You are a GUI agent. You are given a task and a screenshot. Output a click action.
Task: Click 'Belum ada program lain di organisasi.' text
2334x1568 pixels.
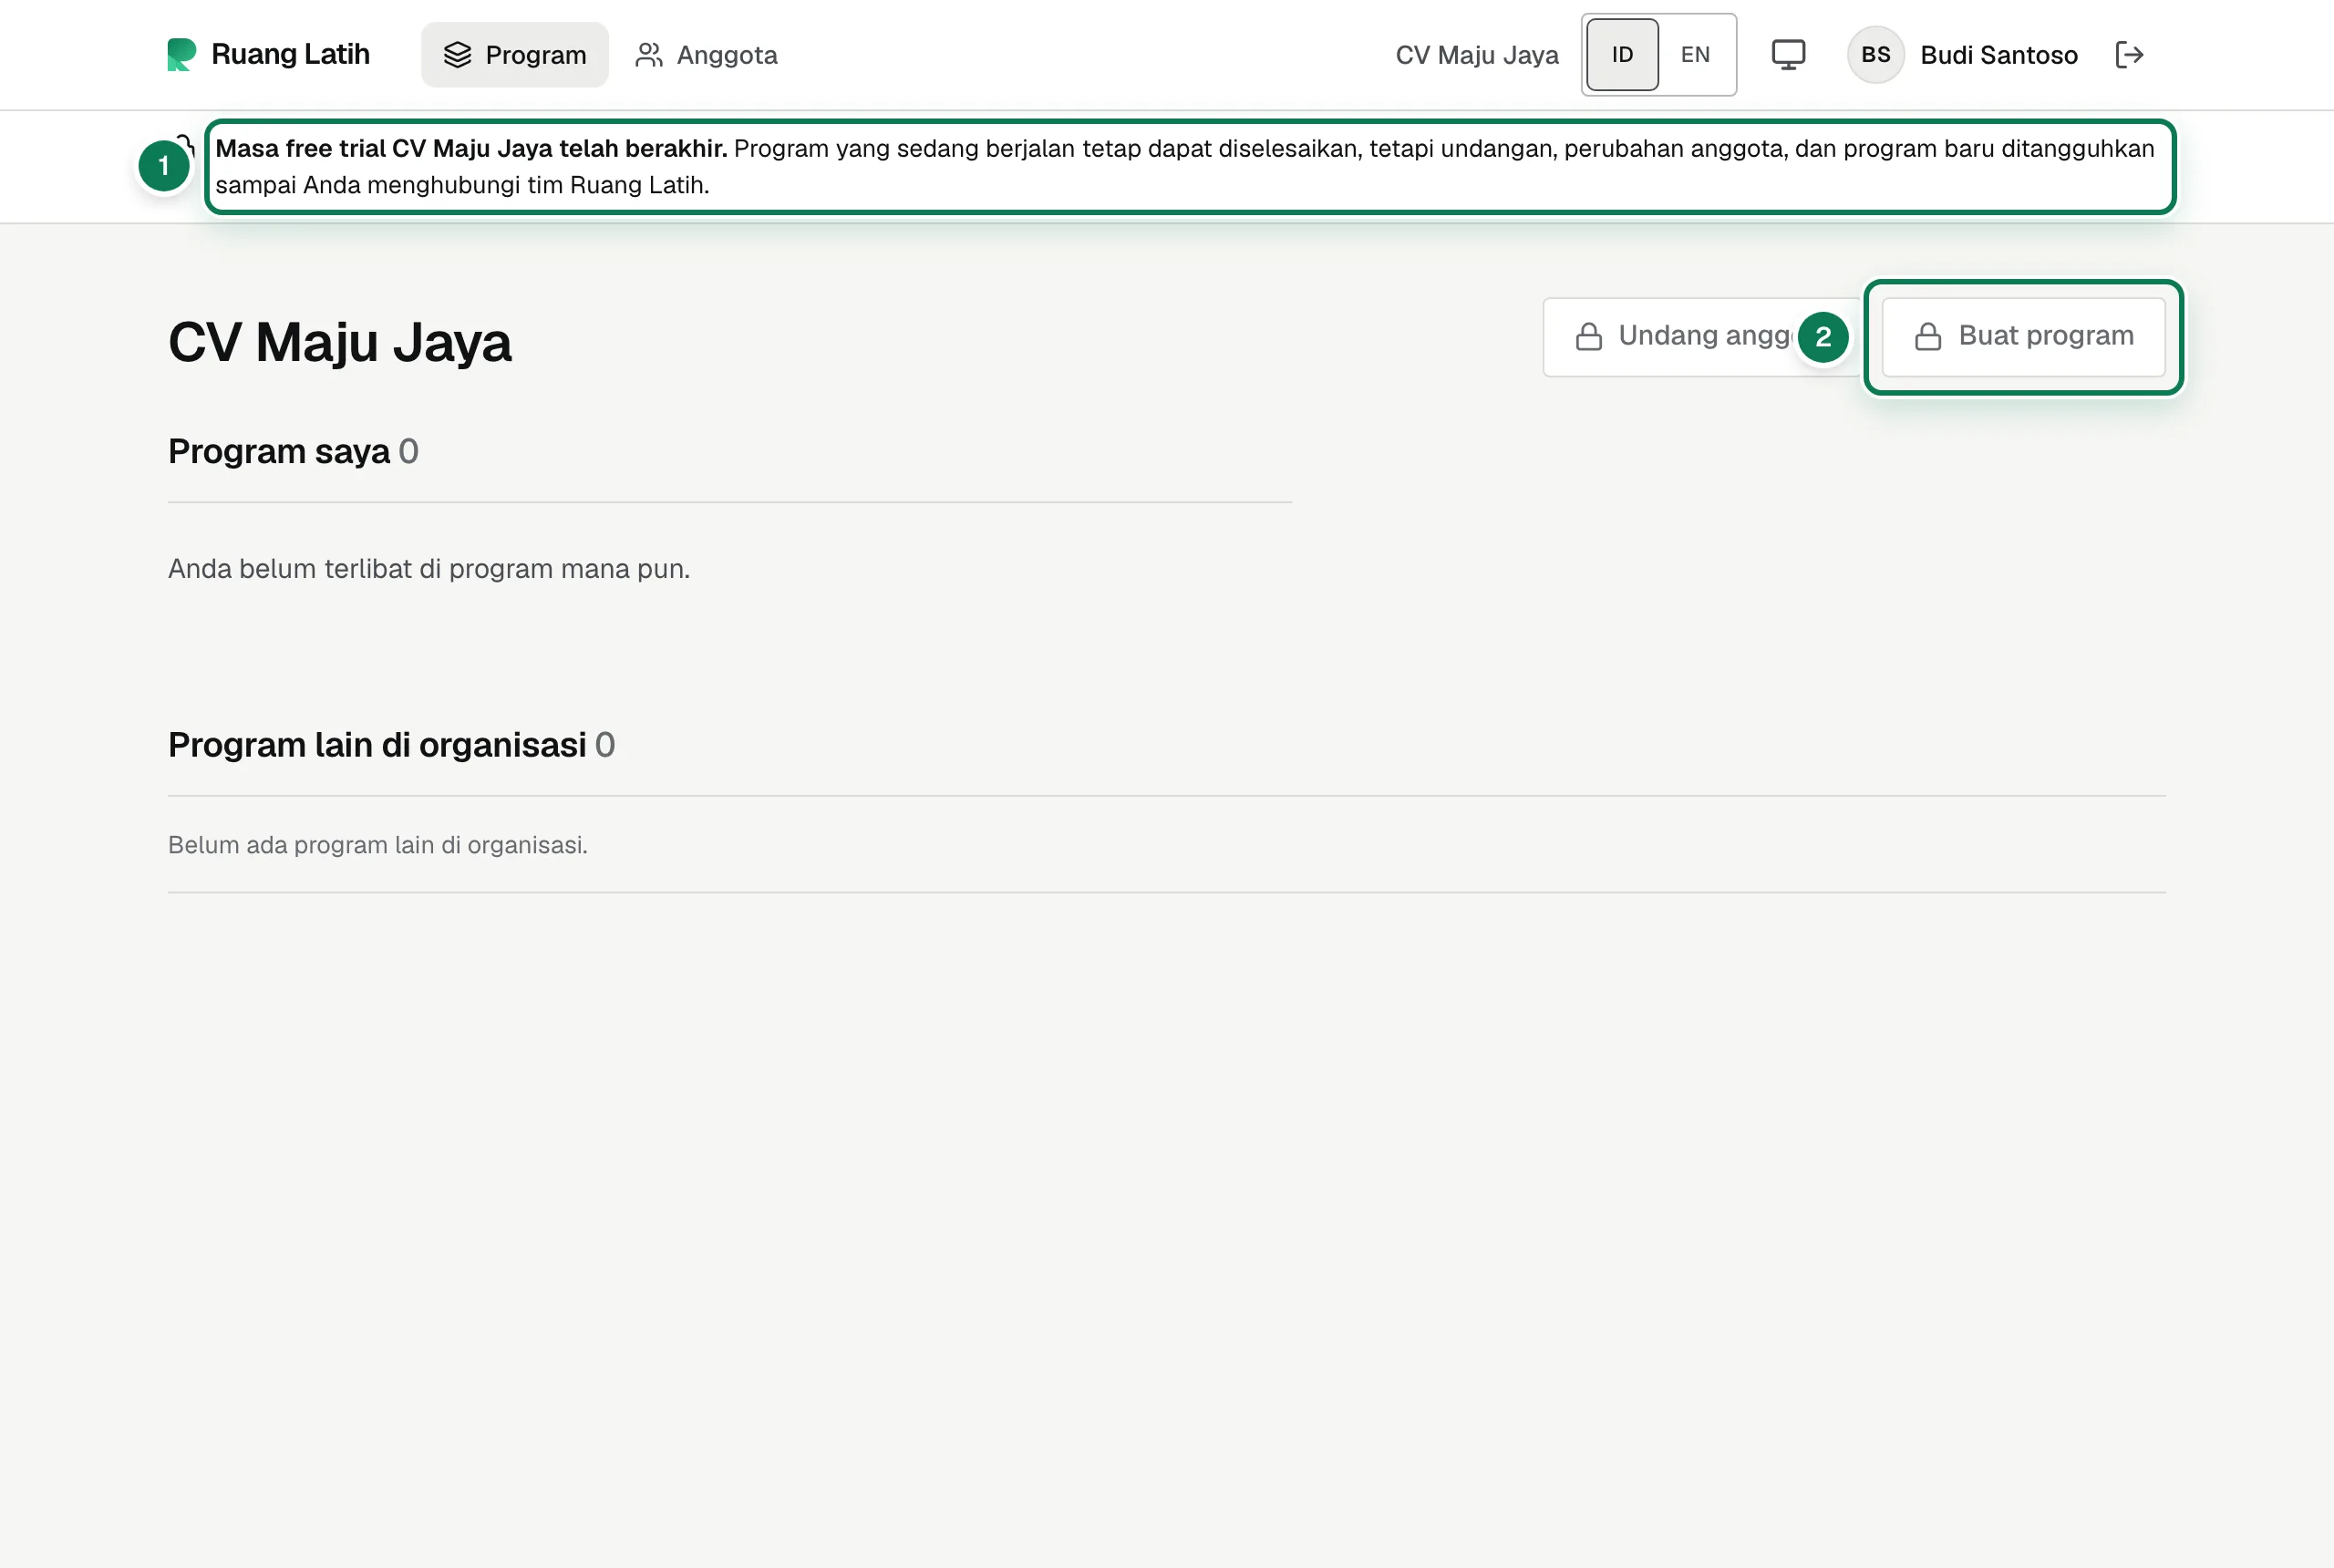[377, 845]
